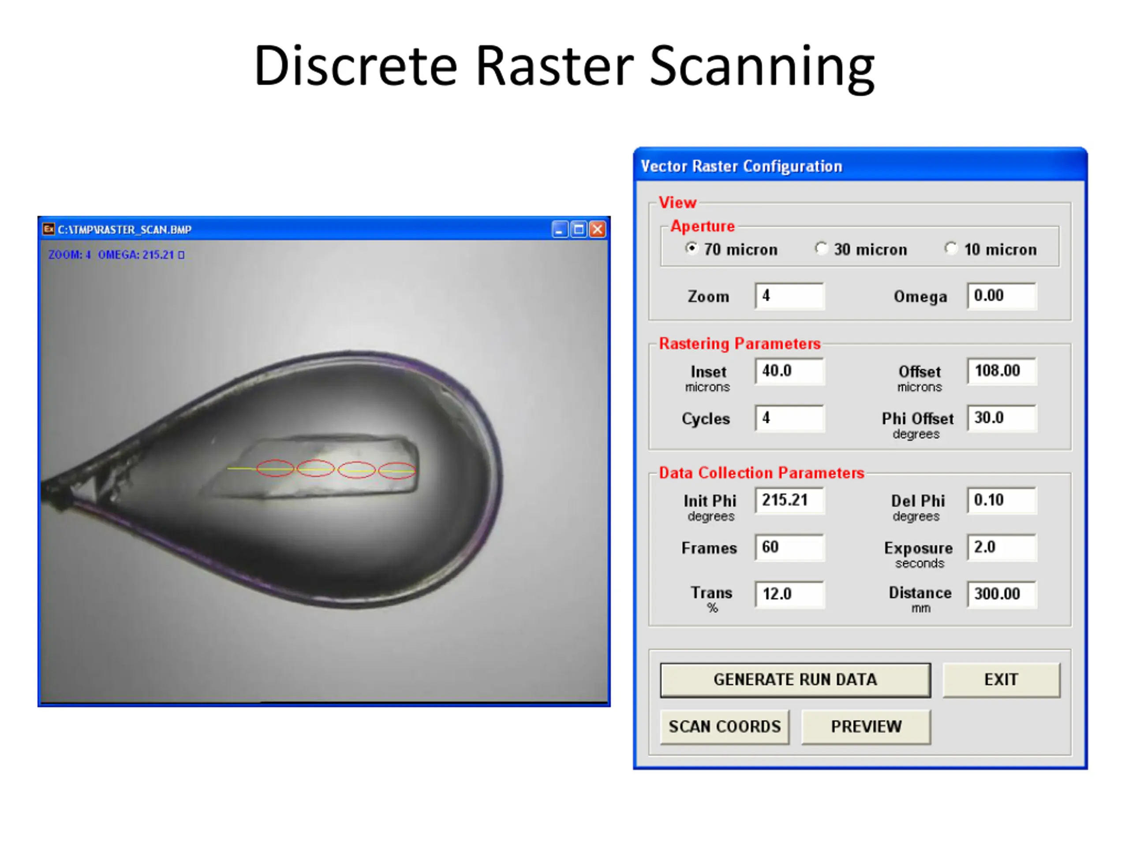Click the Exposure seconds input field
1129x846 pixels.
1002,547
